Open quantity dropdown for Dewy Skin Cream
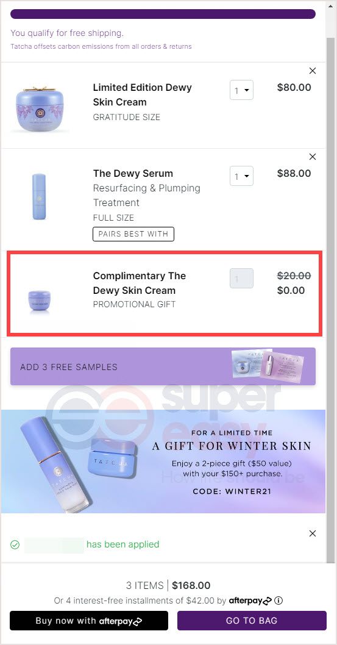The width and height of the screenshot is (337, 645). 241,90
